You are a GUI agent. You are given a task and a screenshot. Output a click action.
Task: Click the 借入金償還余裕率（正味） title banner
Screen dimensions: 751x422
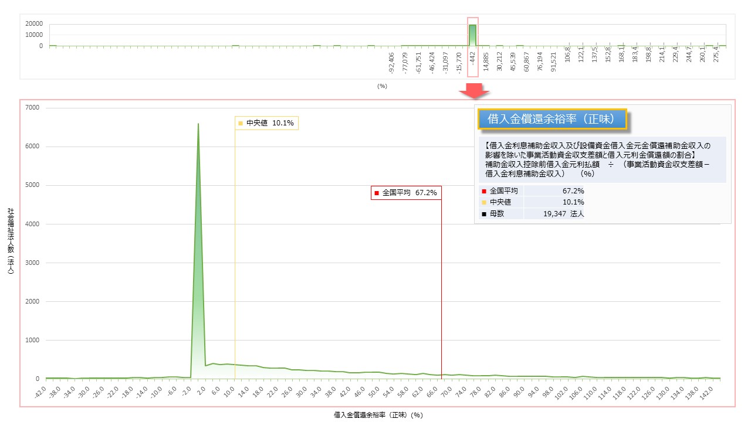point(552,119)
